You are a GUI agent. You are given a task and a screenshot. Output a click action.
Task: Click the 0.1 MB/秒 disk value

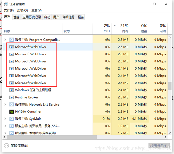point(139,119)
